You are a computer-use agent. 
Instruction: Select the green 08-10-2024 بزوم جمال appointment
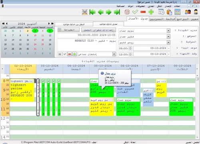point(181,107)
